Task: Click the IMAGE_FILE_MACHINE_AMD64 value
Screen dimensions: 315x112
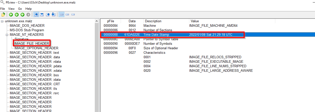Action: pyautogui.click(x=213, y=25)
